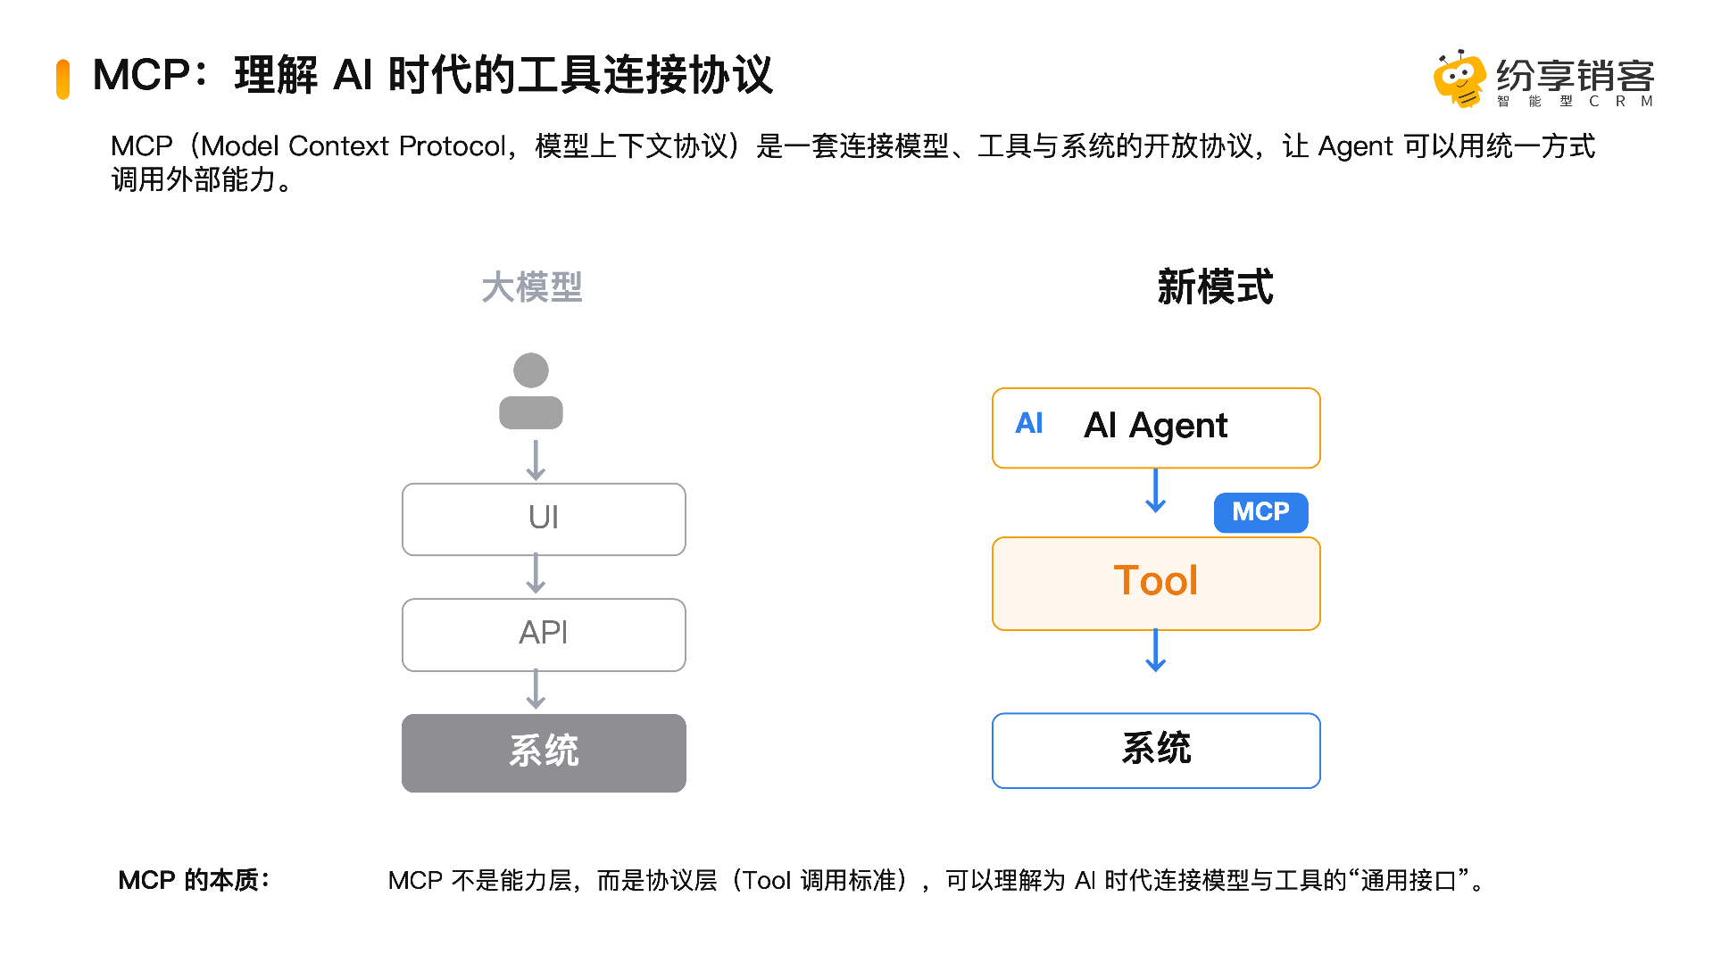This screenshot has height=963, width=1713.
Task: Click the blue arrow below AI Agent box
Action: click(1156, 490)
